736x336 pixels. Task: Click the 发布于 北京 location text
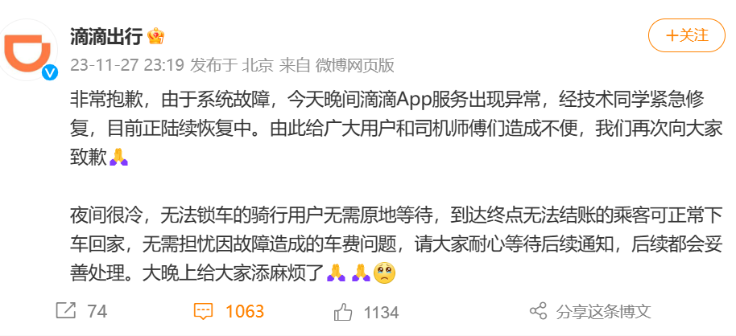[x=231, y=65]
